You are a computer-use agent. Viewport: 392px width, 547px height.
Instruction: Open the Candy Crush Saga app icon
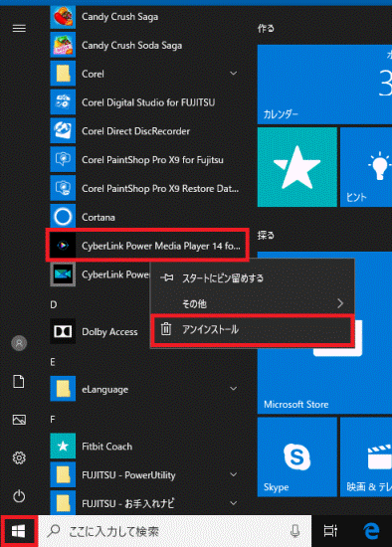coord(63,16)
